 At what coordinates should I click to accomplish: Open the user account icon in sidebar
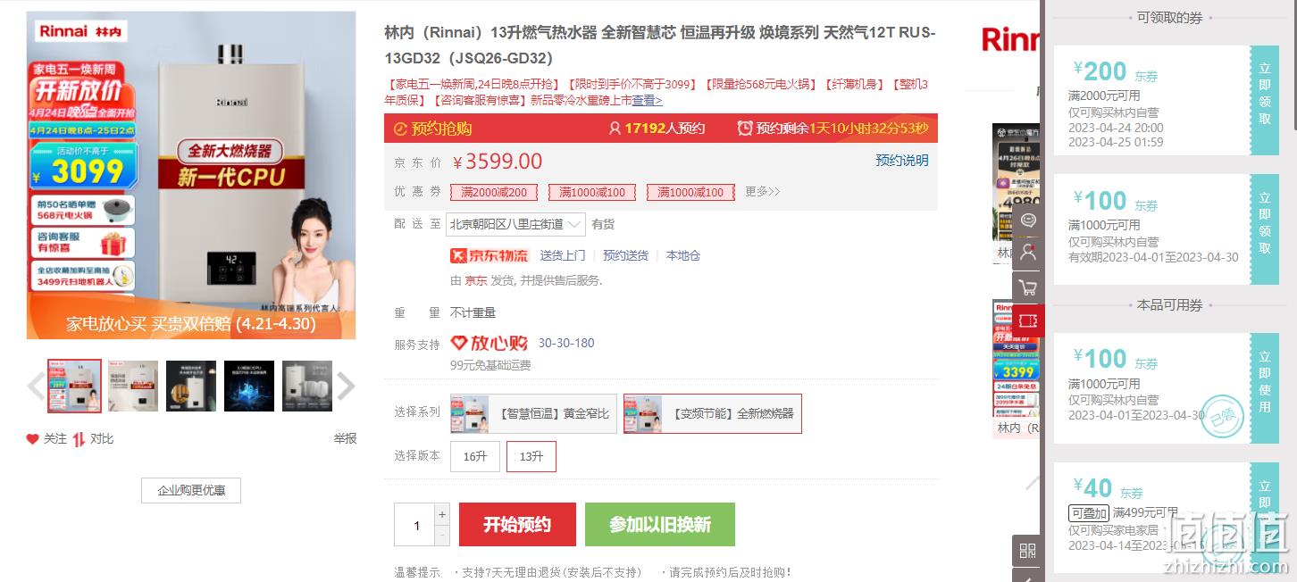pyautogui.click(x=1028, y=254)
